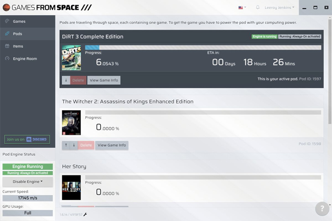Join us on Discord button
Screen dimensions: 332x221
click(x=27, y=139)
